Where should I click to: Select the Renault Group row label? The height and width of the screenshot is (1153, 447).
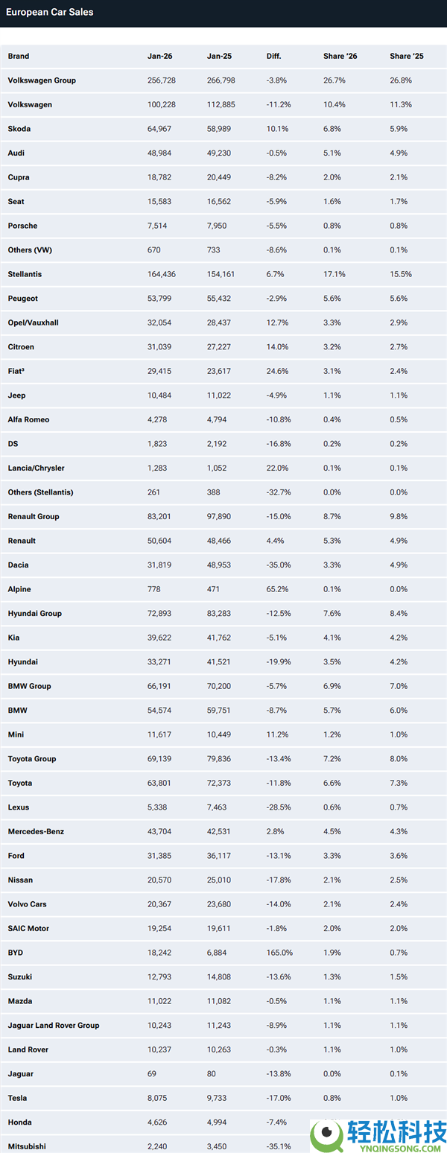34,516
